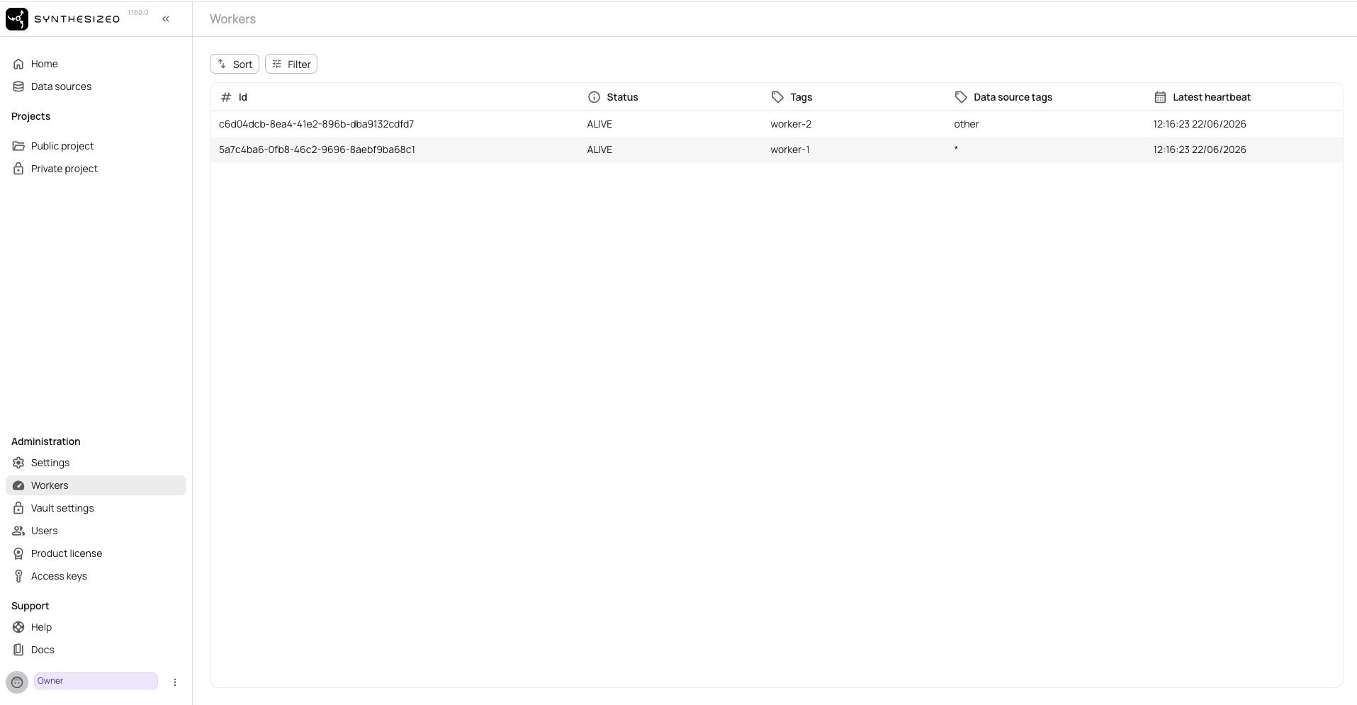Go to Users label
The width and height of the screenshot is (1357, 705).
(45, 531)
